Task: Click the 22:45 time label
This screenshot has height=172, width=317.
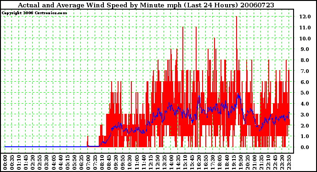Action: click(275, 162)
